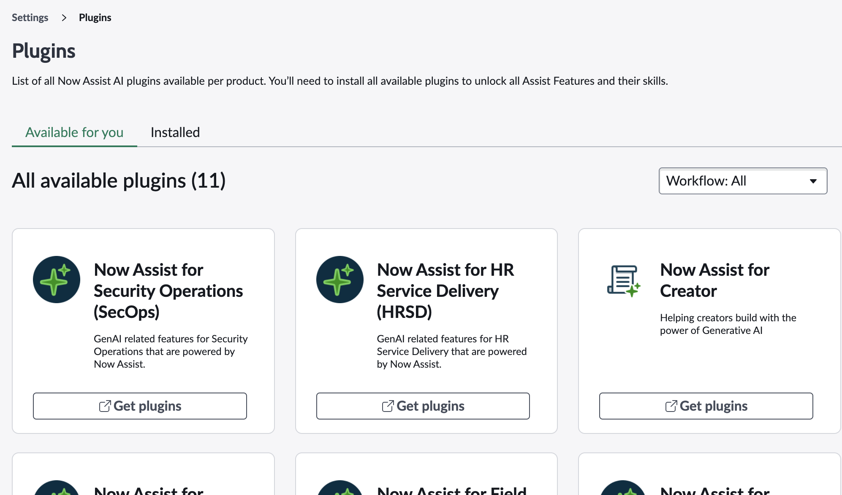Screen dimensions: 842x495
Task: Open the Installed tab
Action: 175,132
